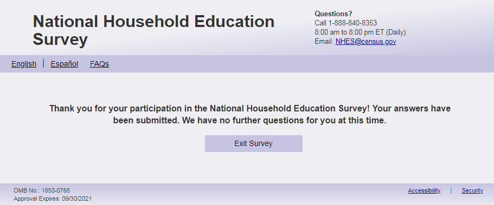Screen dimensions: 494x205
Task: Click the Email: label before the address
Action: click(x=324, y=42)
